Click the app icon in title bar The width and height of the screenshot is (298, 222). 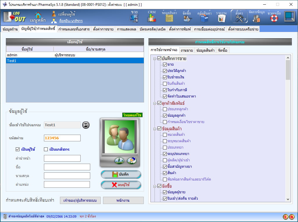click(x=5, y=4)
